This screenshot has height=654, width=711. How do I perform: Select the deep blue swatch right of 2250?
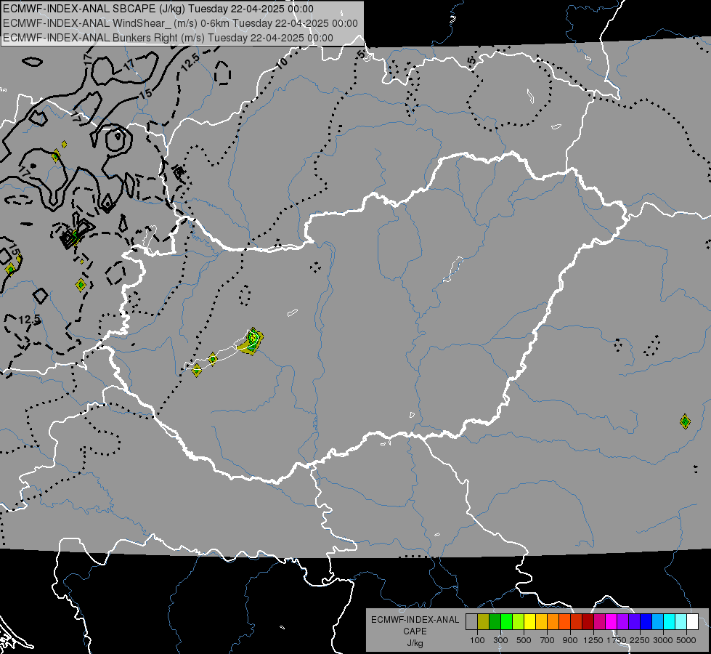pos(646,621)
